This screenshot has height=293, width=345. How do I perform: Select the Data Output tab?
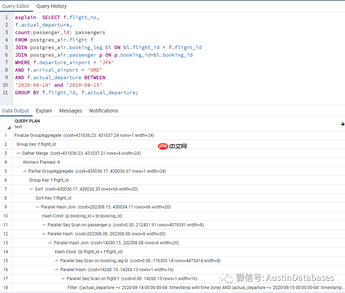pyautogui.click(x=16, y=111)
